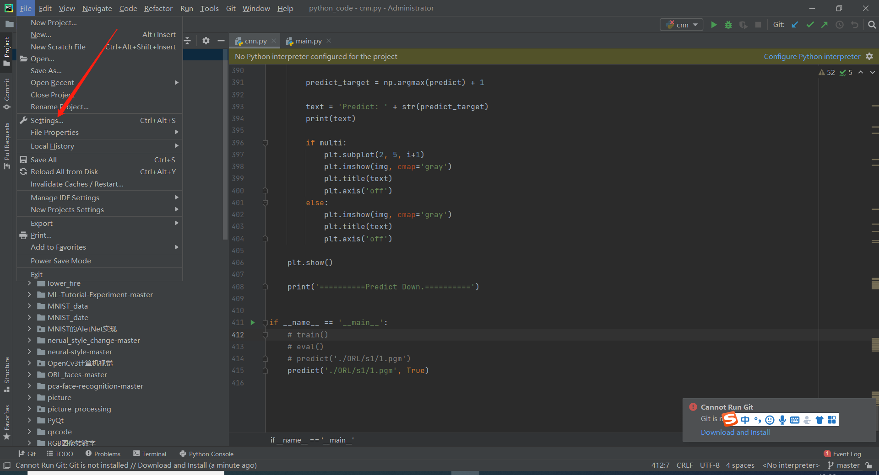Screen dimensions: 879x475
Task: Click No interpreter status widget
Action: pyautogui.click(x=791, y=465)
